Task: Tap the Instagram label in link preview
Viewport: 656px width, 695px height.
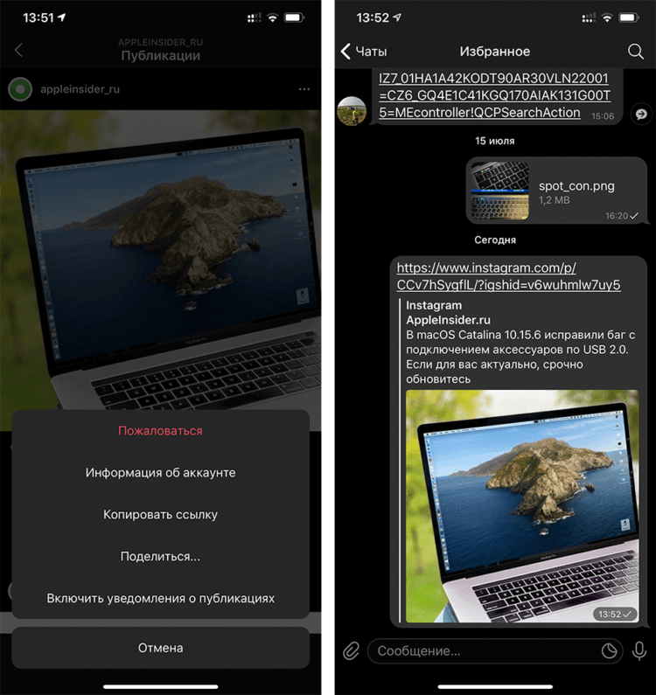Action: point(434,305)
